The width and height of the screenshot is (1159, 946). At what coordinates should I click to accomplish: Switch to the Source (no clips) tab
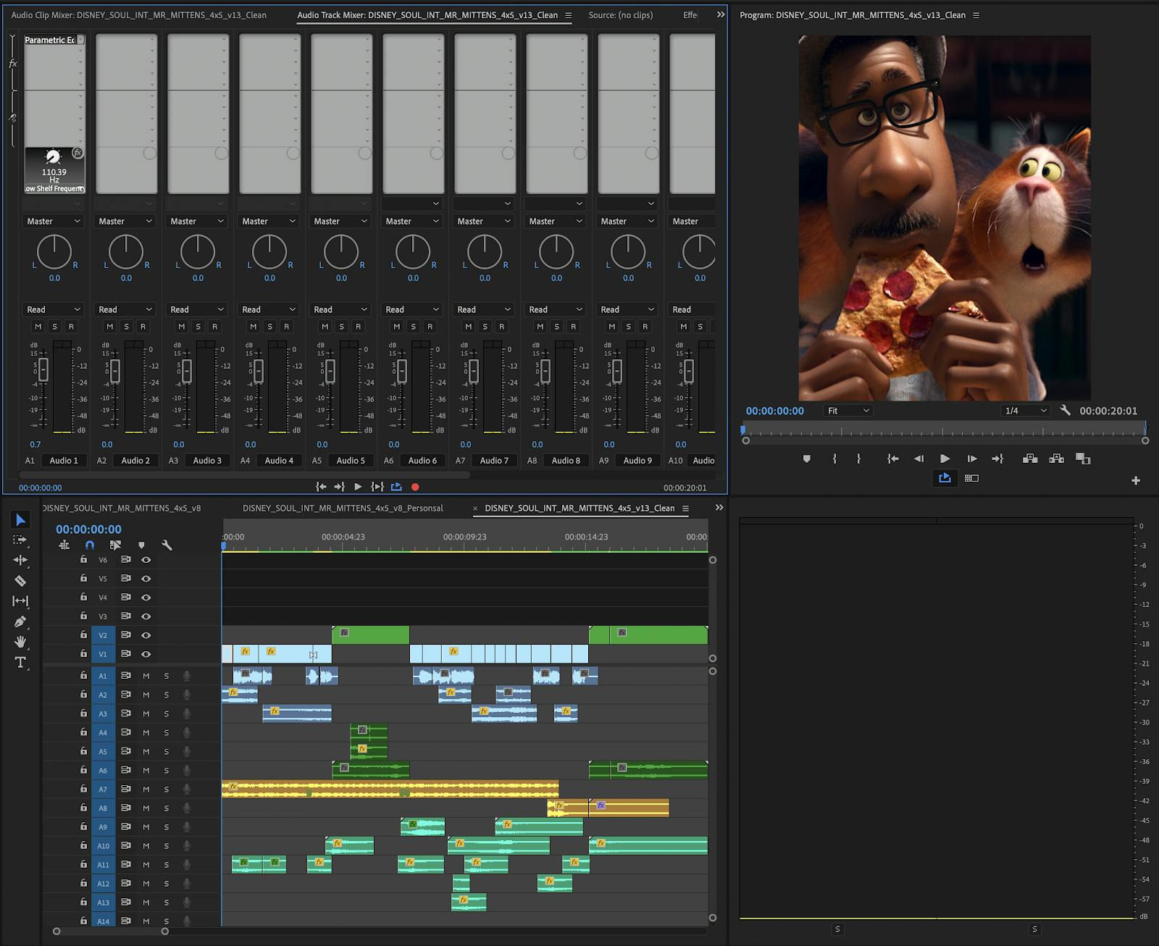[620, 14]
